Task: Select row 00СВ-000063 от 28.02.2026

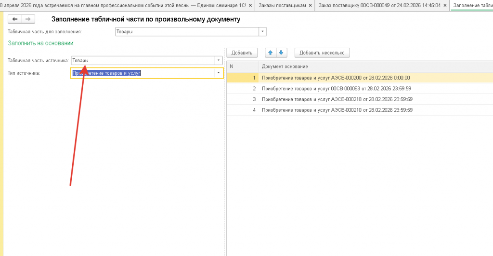Action: coord(360,89)
